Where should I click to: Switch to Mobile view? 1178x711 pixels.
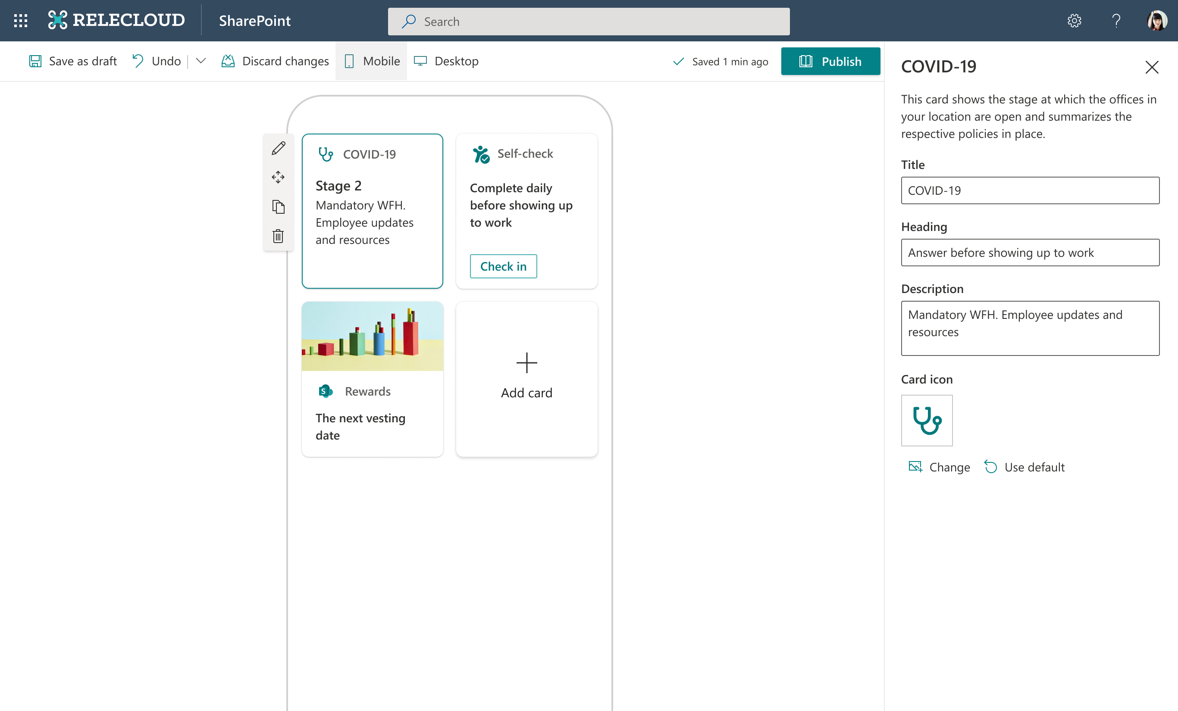coord(372,61)
